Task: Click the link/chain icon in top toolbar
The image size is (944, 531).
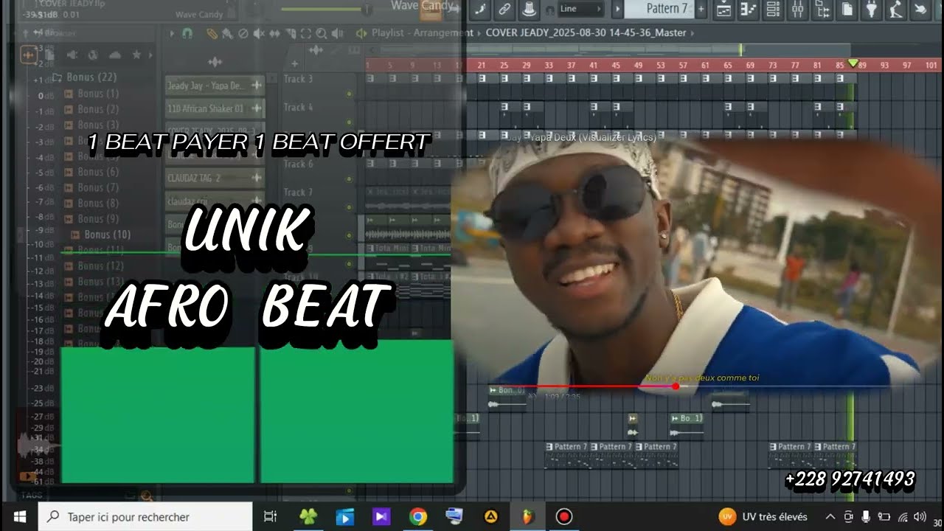Action: coord(504,9)
